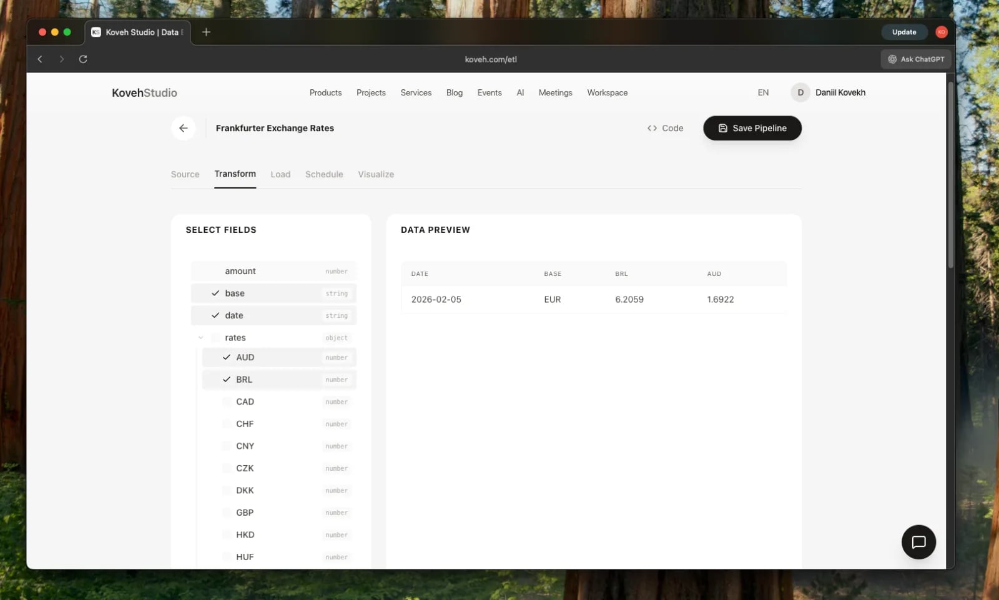Viewport: 999px width, 600px height.
Task: Click the red profile icon beside Update
Action: coord(941,32)
